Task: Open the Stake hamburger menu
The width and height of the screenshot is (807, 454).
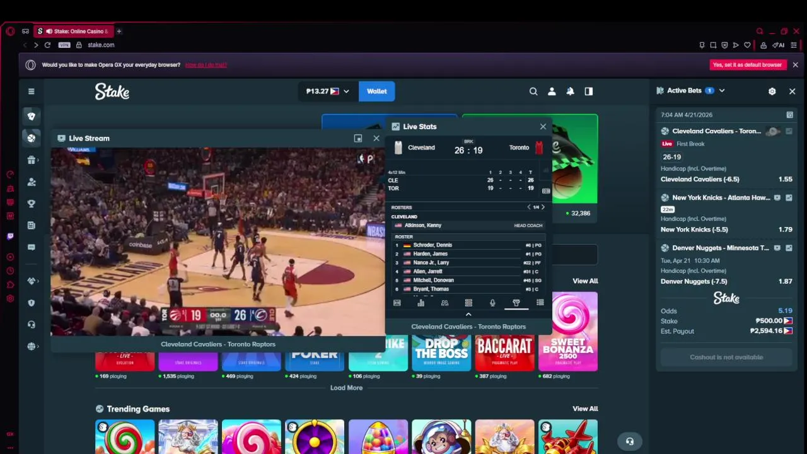Action: pyautogui.click(x=31, y=91)
